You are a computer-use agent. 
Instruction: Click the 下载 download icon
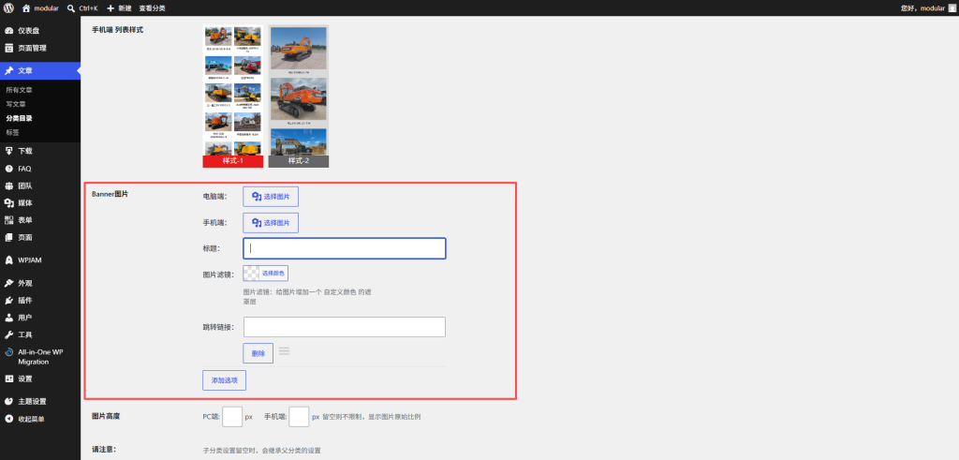(x=8, y=151)
